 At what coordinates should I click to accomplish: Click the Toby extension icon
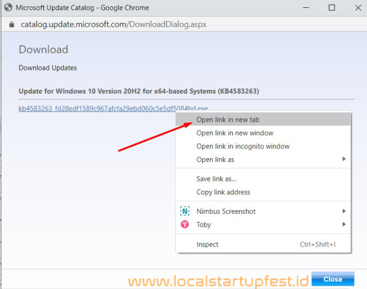(185, 224)
